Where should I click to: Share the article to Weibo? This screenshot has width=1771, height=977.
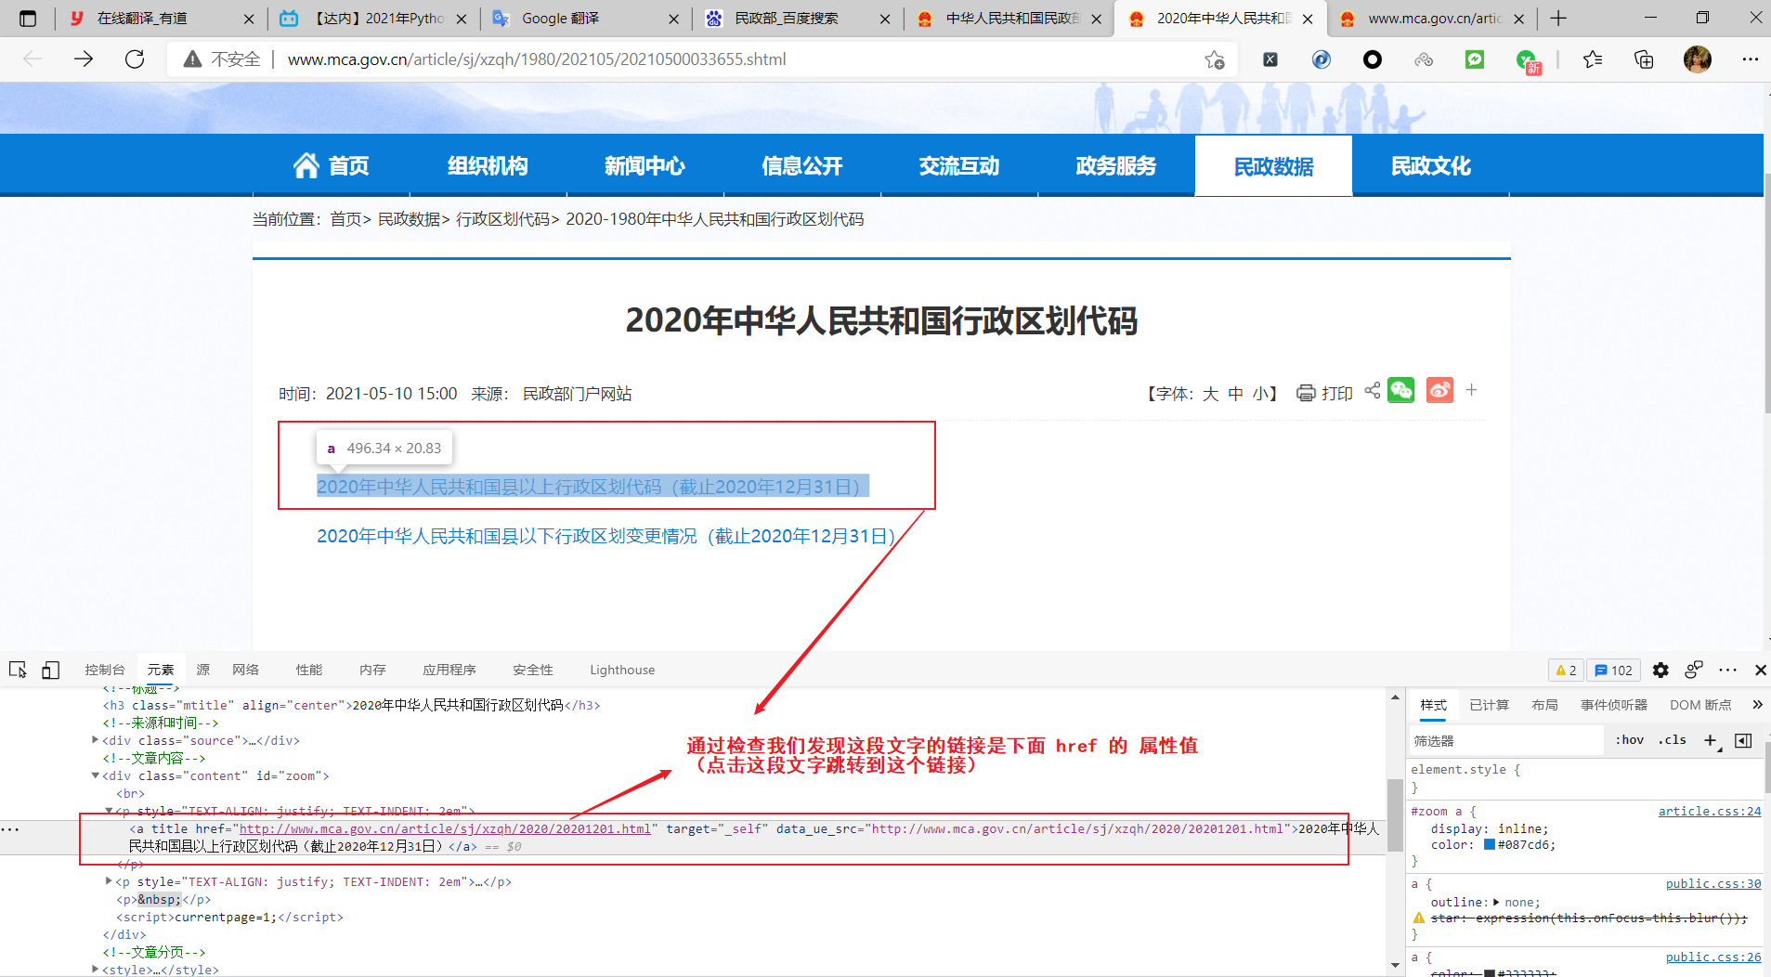1440,390
